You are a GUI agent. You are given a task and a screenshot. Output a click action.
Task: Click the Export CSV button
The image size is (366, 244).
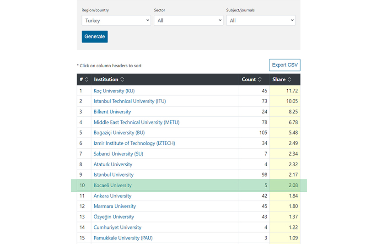click(x=285, y=65)
